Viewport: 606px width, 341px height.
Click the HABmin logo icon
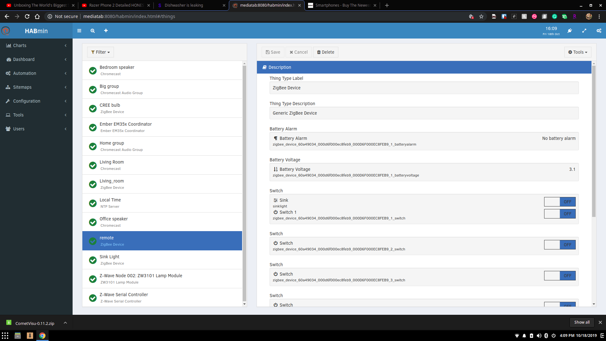(6, 31)
